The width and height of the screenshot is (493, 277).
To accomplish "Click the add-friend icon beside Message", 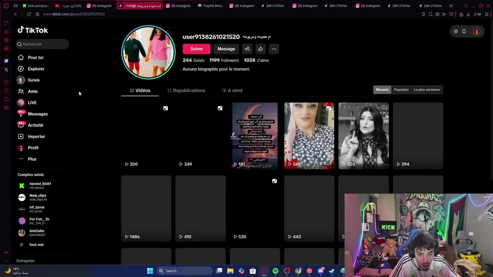I will click(247, 49).
